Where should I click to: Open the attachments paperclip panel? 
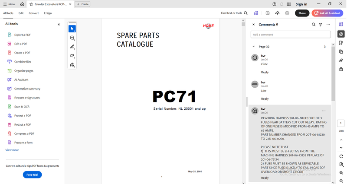tap(341, 60)
